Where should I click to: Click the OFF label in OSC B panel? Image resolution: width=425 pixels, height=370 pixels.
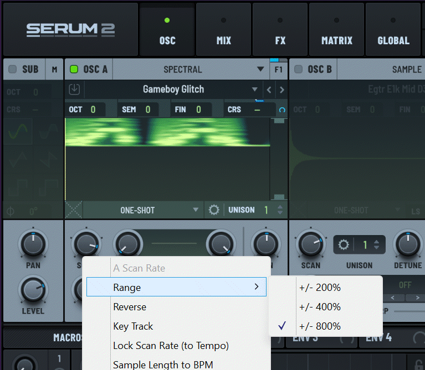pyautogui.click(x=405, y=285)
